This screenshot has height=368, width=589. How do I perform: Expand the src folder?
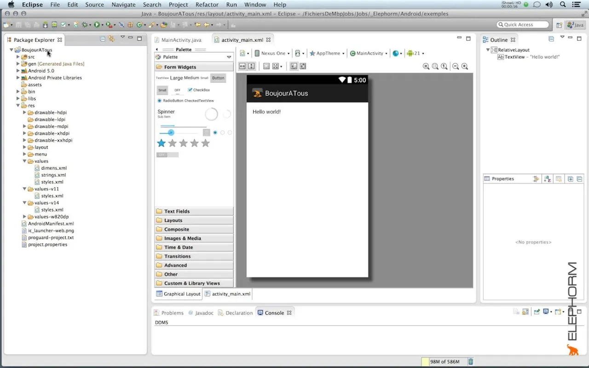click(x=18, y=57)
